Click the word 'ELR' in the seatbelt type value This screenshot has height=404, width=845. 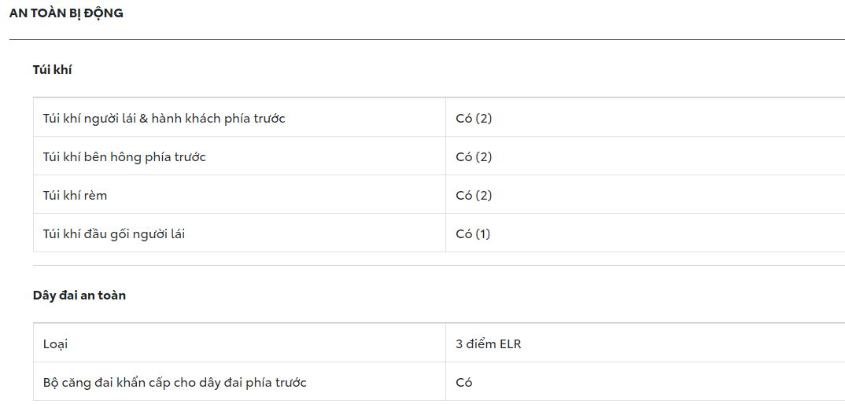[508, 344]
